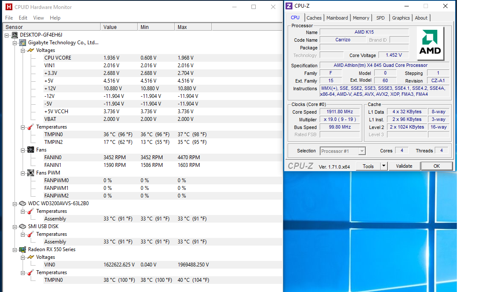
Task: Click the thermometer icon under Radeon RX 550
Action: click(31, 272)
